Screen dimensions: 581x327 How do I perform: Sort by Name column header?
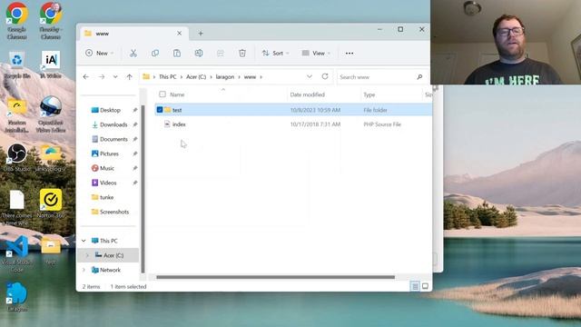coord(177,94)
